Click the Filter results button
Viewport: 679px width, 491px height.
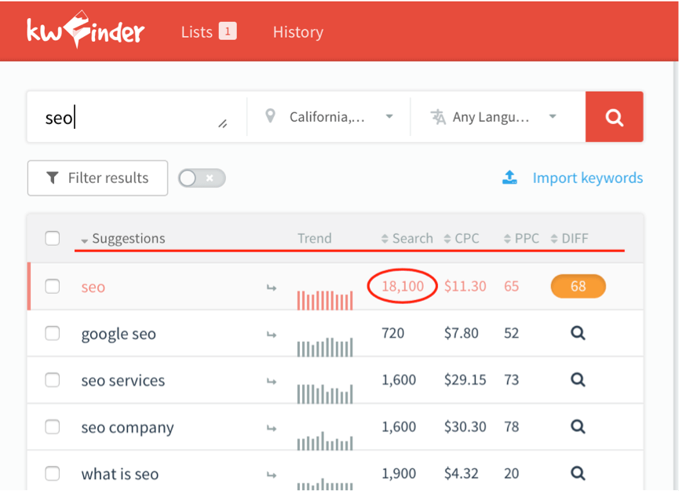[x=97, y=178]
